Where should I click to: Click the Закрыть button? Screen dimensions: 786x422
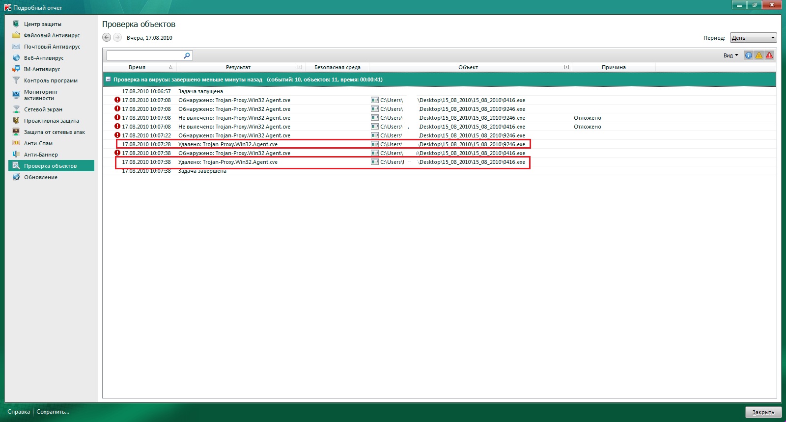(763, 412)
